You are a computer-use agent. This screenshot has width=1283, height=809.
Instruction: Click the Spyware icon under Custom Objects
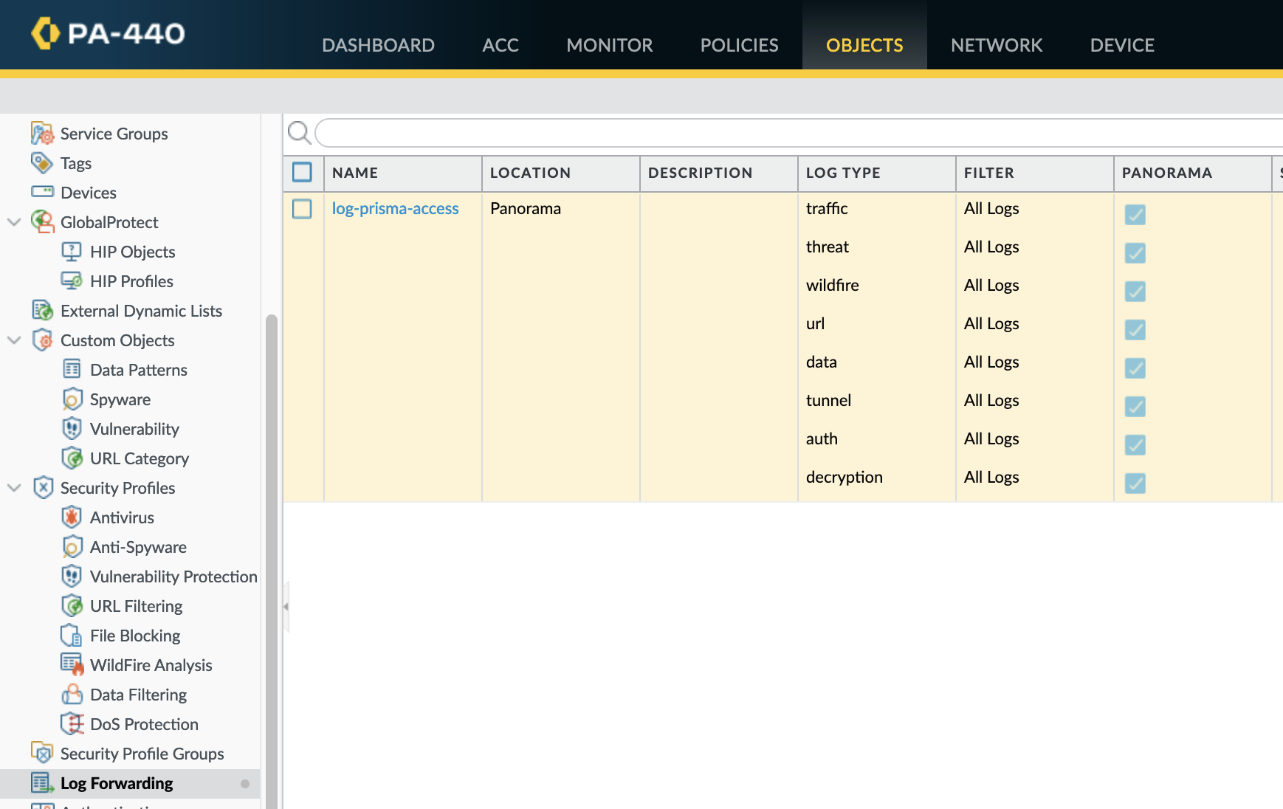tap(72, 399)
